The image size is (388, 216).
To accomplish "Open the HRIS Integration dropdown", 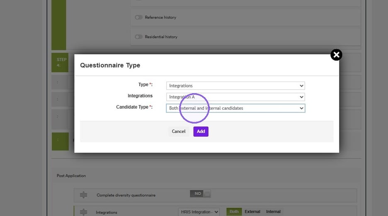I will point(199,212).
